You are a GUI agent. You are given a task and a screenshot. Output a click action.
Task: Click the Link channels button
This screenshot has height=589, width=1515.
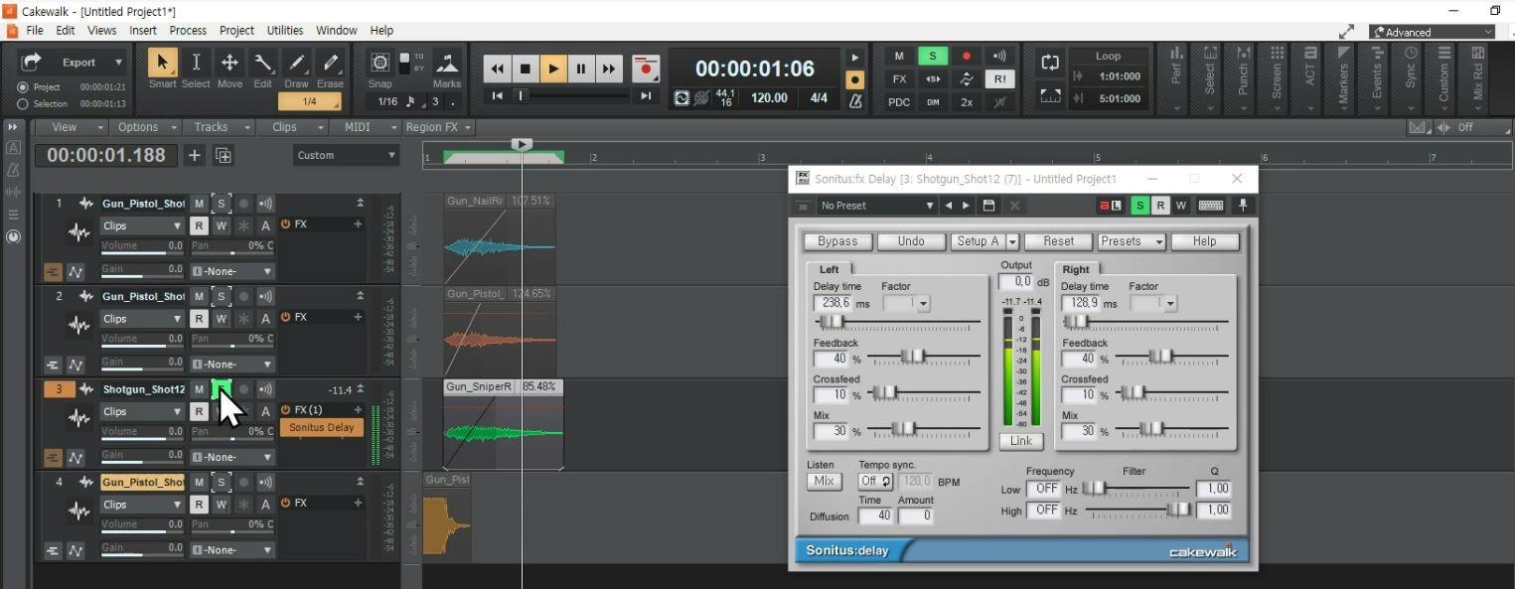coord(1020,441)
